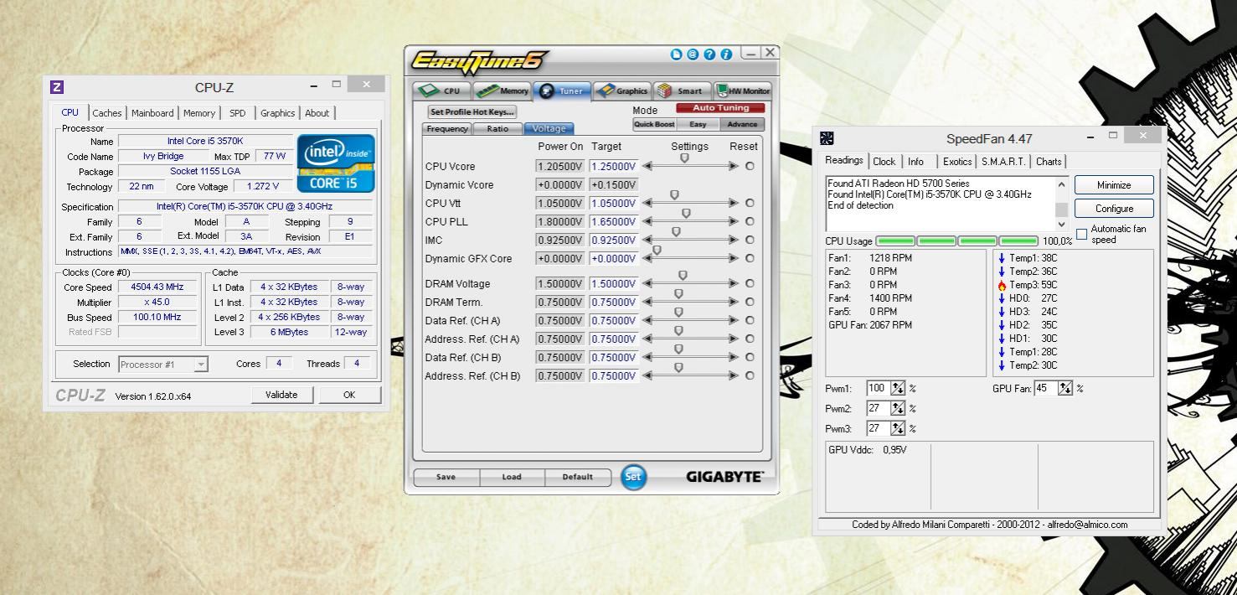1237x595 pixels.
Task: Click the left arrow of IMC slider
Action: point(647,240)
